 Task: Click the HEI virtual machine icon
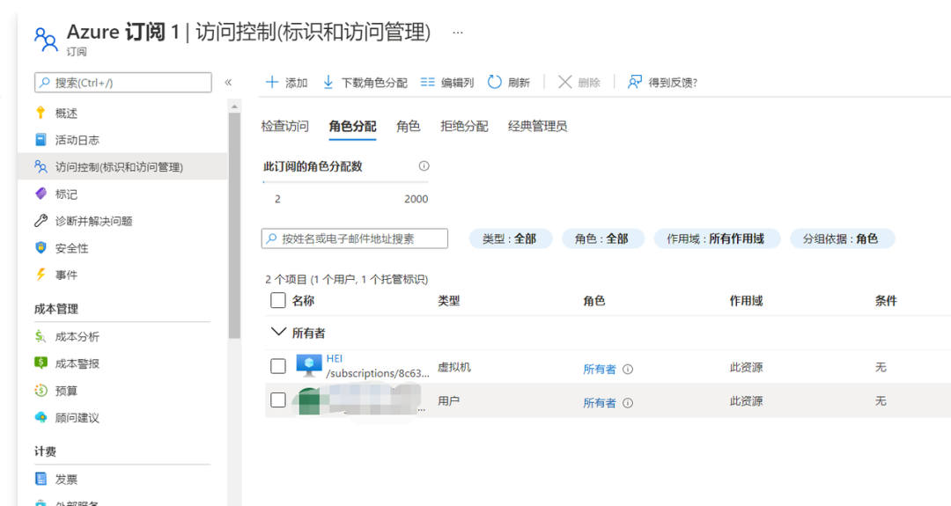coord(309,366)
